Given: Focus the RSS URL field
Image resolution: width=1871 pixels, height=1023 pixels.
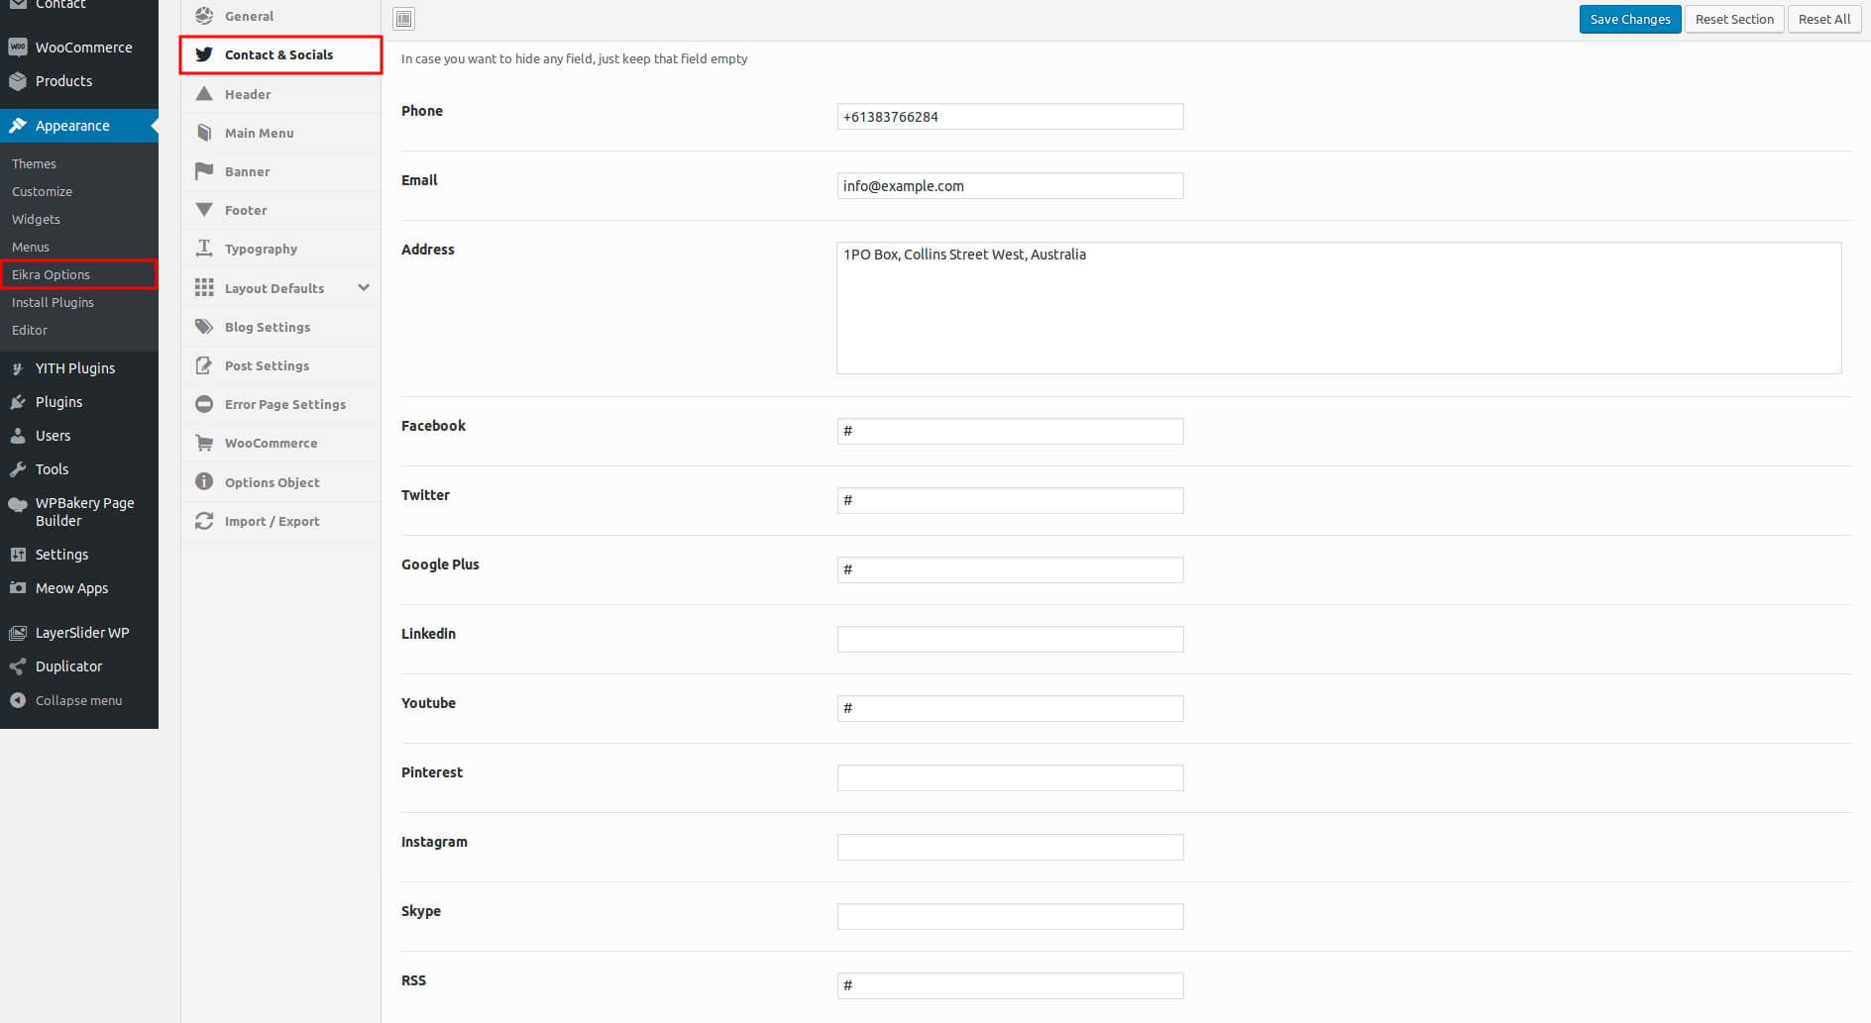Looking at the screenshot, I should coord(1010,985).
